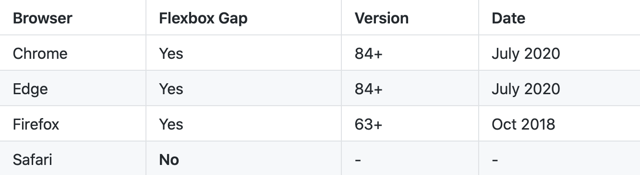Click Yes in the Chrome row
The width and height of the screenshot is (640, 175).
click(x=171, y=53)
